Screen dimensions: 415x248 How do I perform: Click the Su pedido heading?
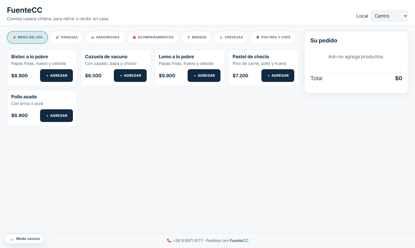pyautogui.click(x=324, y=41)
